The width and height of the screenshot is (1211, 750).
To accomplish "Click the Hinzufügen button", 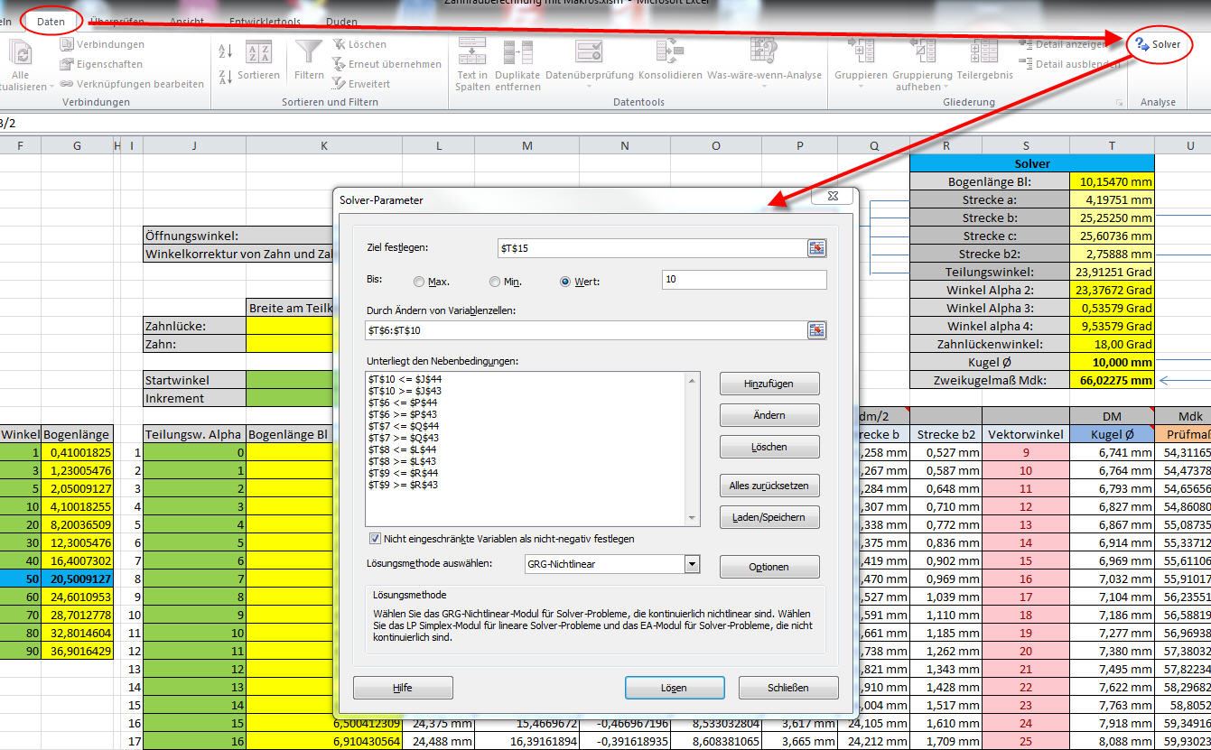I will 769,384.
